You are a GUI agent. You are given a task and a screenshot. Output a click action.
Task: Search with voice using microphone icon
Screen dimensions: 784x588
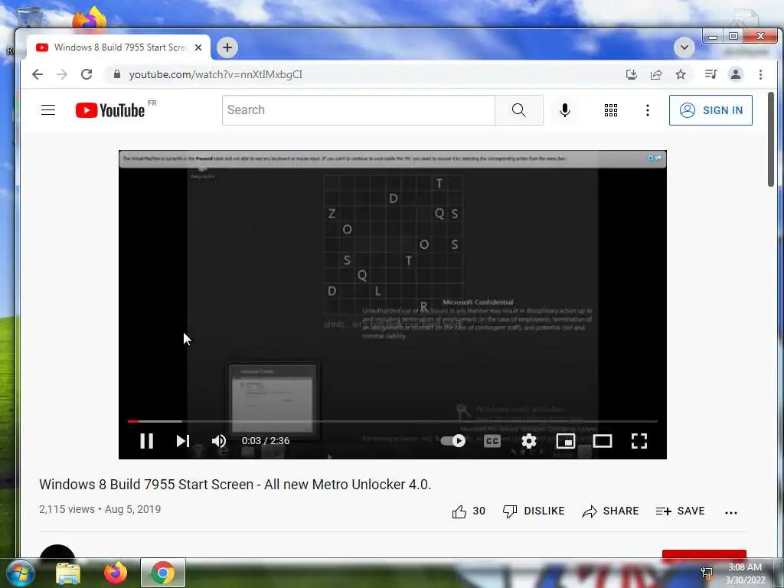[565, 110]
